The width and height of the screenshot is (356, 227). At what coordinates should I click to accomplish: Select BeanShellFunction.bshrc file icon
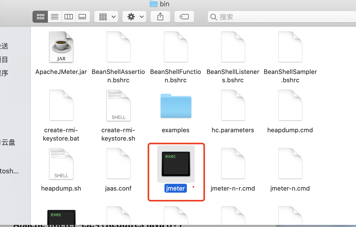pos(176,47)
